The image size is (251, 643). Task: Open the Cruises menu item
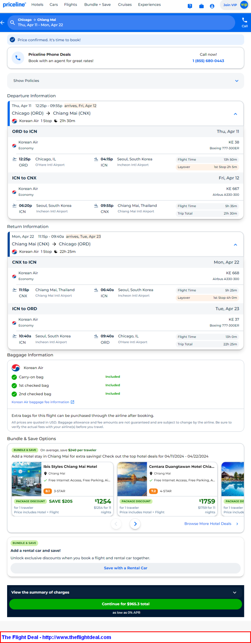click(125, 5)
